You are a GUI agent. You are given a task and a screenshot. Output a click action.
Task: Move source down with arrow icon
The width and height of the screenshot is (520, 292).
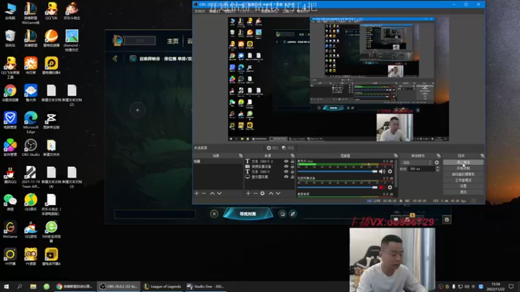pos(278,193)
